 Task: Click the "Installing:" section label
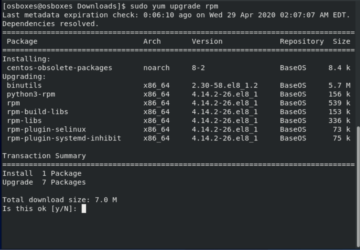[26, 59]
